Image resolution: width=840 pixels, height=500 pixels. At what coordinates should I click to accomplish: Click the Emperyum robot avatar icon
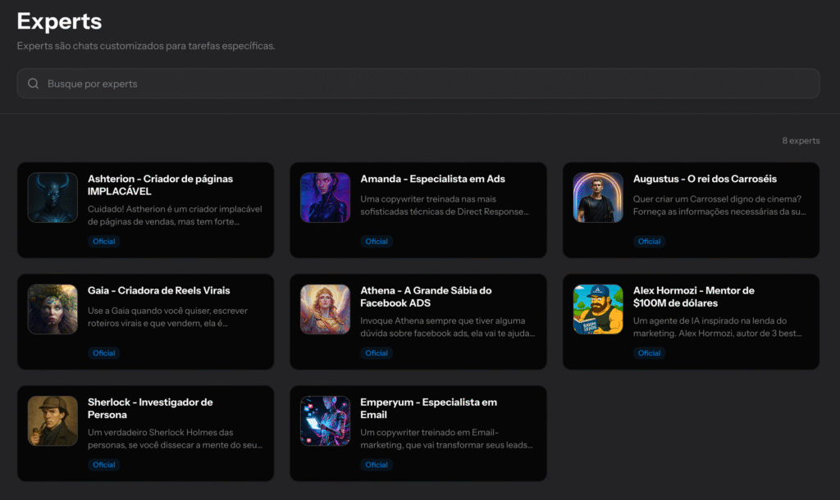click(325, 421)
